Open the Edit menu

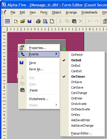pyautogui.click(x=22, y=12)
